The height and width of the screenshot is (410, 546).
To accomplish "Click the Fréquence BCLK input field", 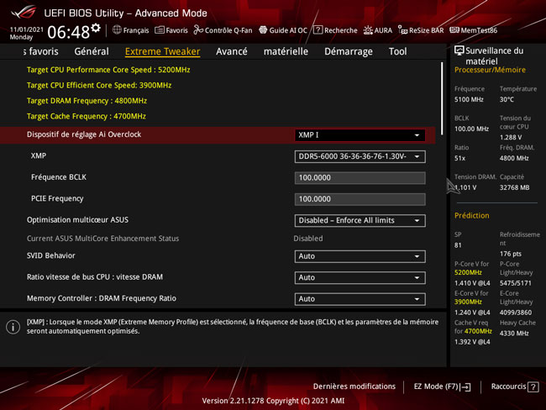I will coord(360,178).
